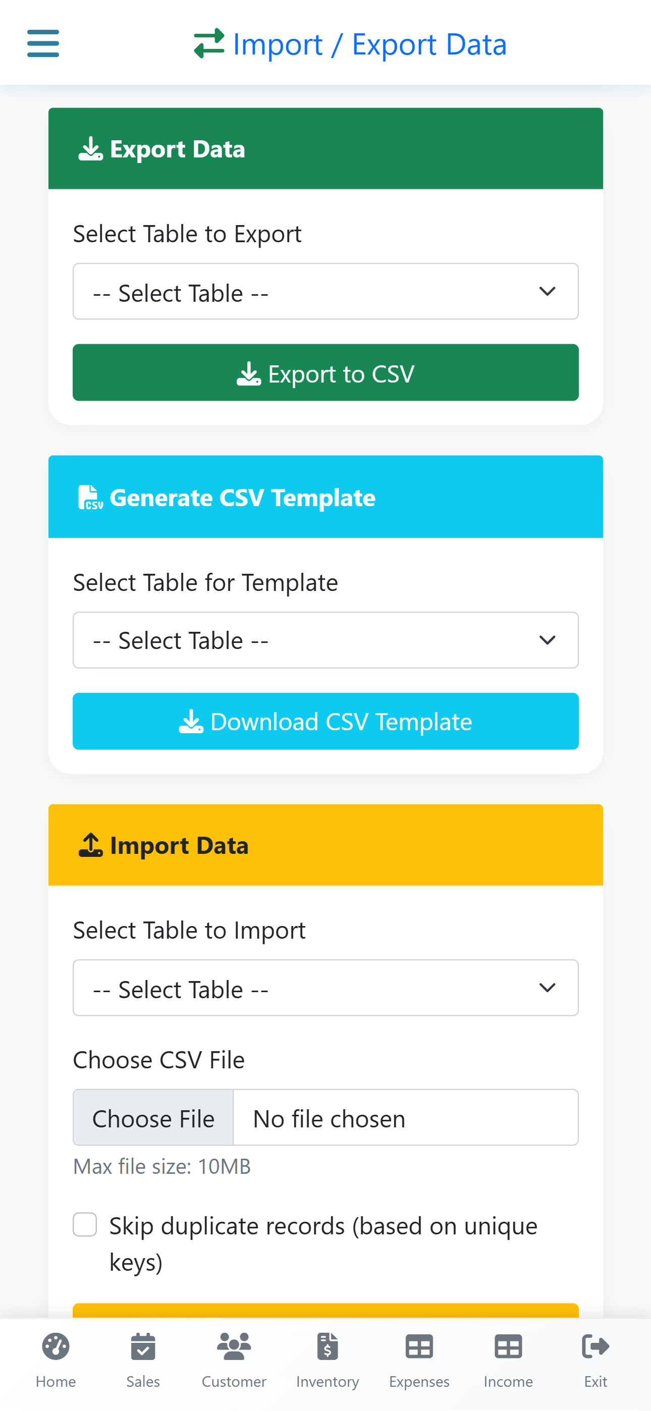Expand the Select Table to Import dropdown
This screenshot has height=1411, width=651.
pos(325,988)
